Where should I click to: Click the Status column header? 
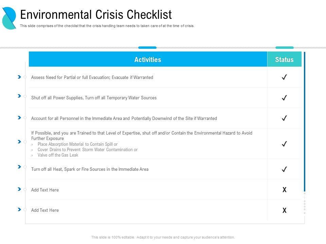click(284, 60)
